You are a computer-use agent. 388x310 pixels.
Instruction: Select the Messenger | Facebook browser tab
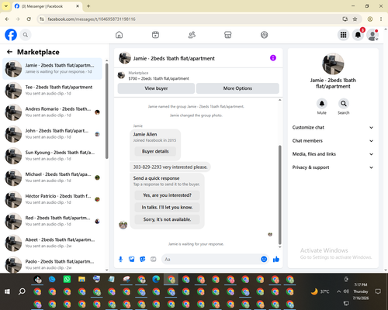click(x=47, y=6)
